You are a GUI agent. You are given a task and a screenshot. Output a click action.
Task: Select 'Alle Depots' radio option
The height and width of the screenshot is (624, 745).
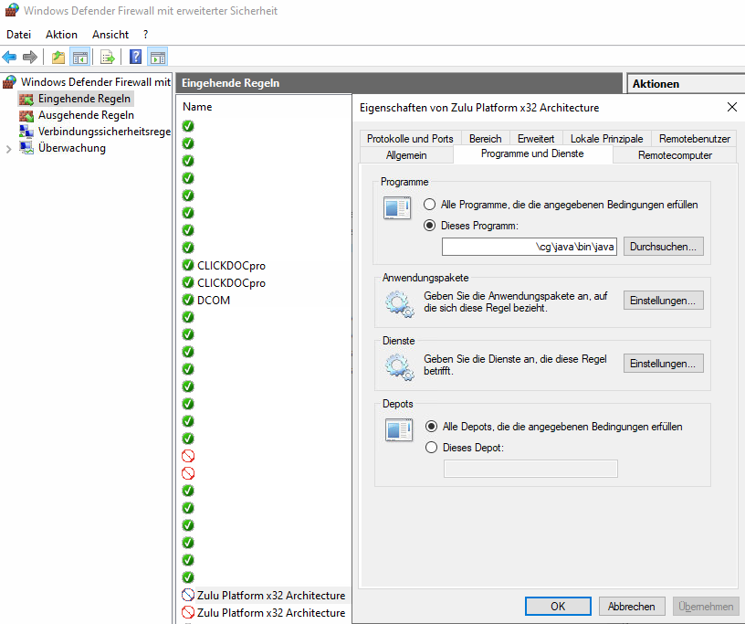(432, 427)
